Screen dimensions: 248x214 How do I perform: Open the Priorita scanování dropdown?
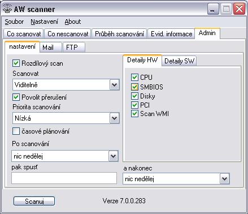tap(114, 118)
